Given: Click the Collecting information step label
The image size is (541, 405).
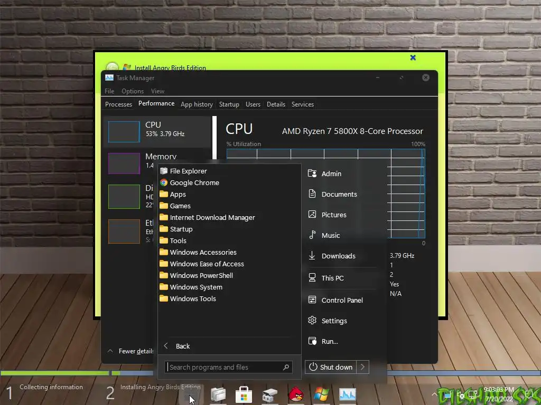Looking at the screenshot, I should [51, 387].
